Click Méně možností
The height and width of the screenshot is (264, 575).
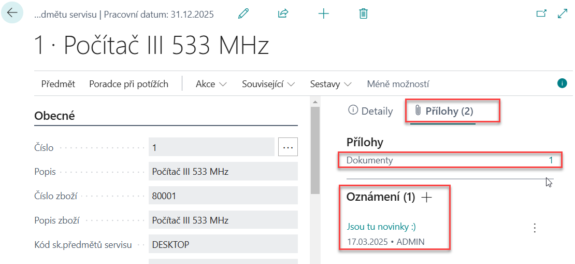pos(398,84)
